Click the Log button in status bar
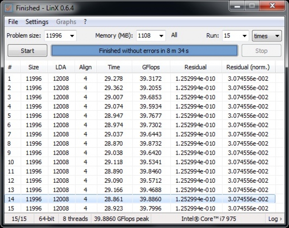The image size is (289, 228). pyautogui.click(x=275, y=219)
